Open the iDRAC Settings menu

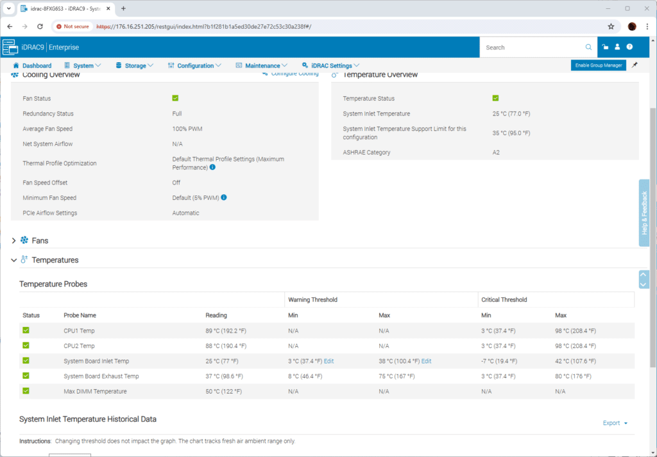coord(330,66)
